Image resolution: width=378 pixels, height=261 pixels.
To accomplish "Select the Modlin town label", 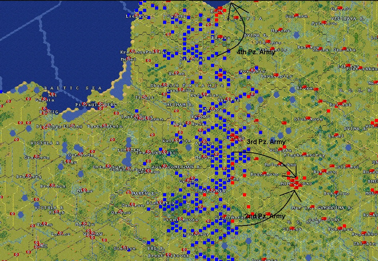I will [x=84, y=224].
